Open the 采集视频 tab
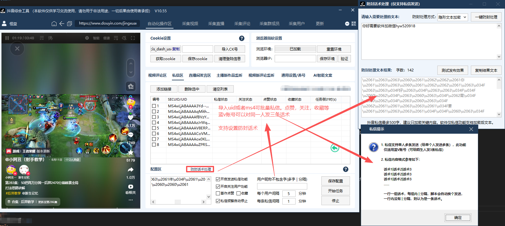This screenshot has height=226, width=505. (190, 24)
